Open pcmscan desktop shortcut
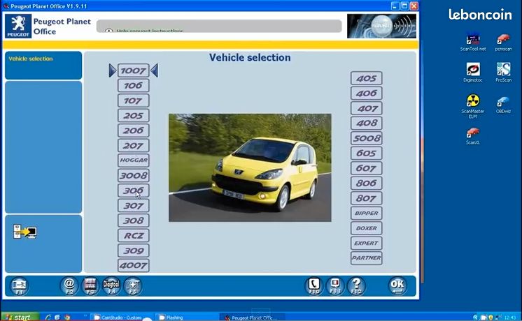The width and height of the screenshot is (522, 321). click(x=503, y=43)
